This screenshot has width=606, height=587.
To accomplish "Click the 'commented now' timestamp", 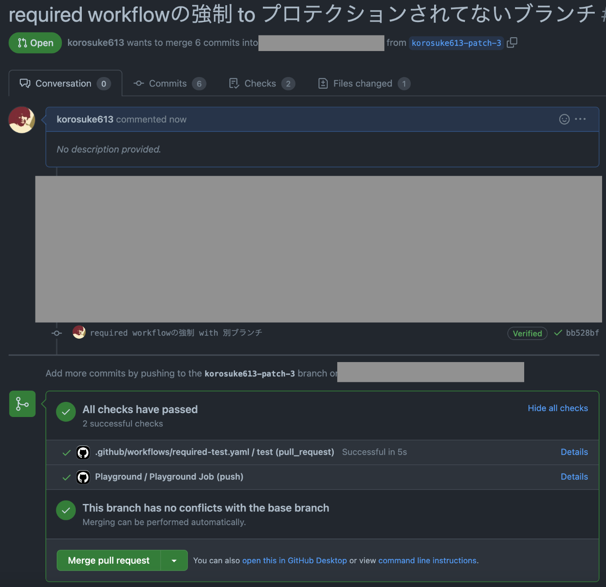I will tap(151, 119).
